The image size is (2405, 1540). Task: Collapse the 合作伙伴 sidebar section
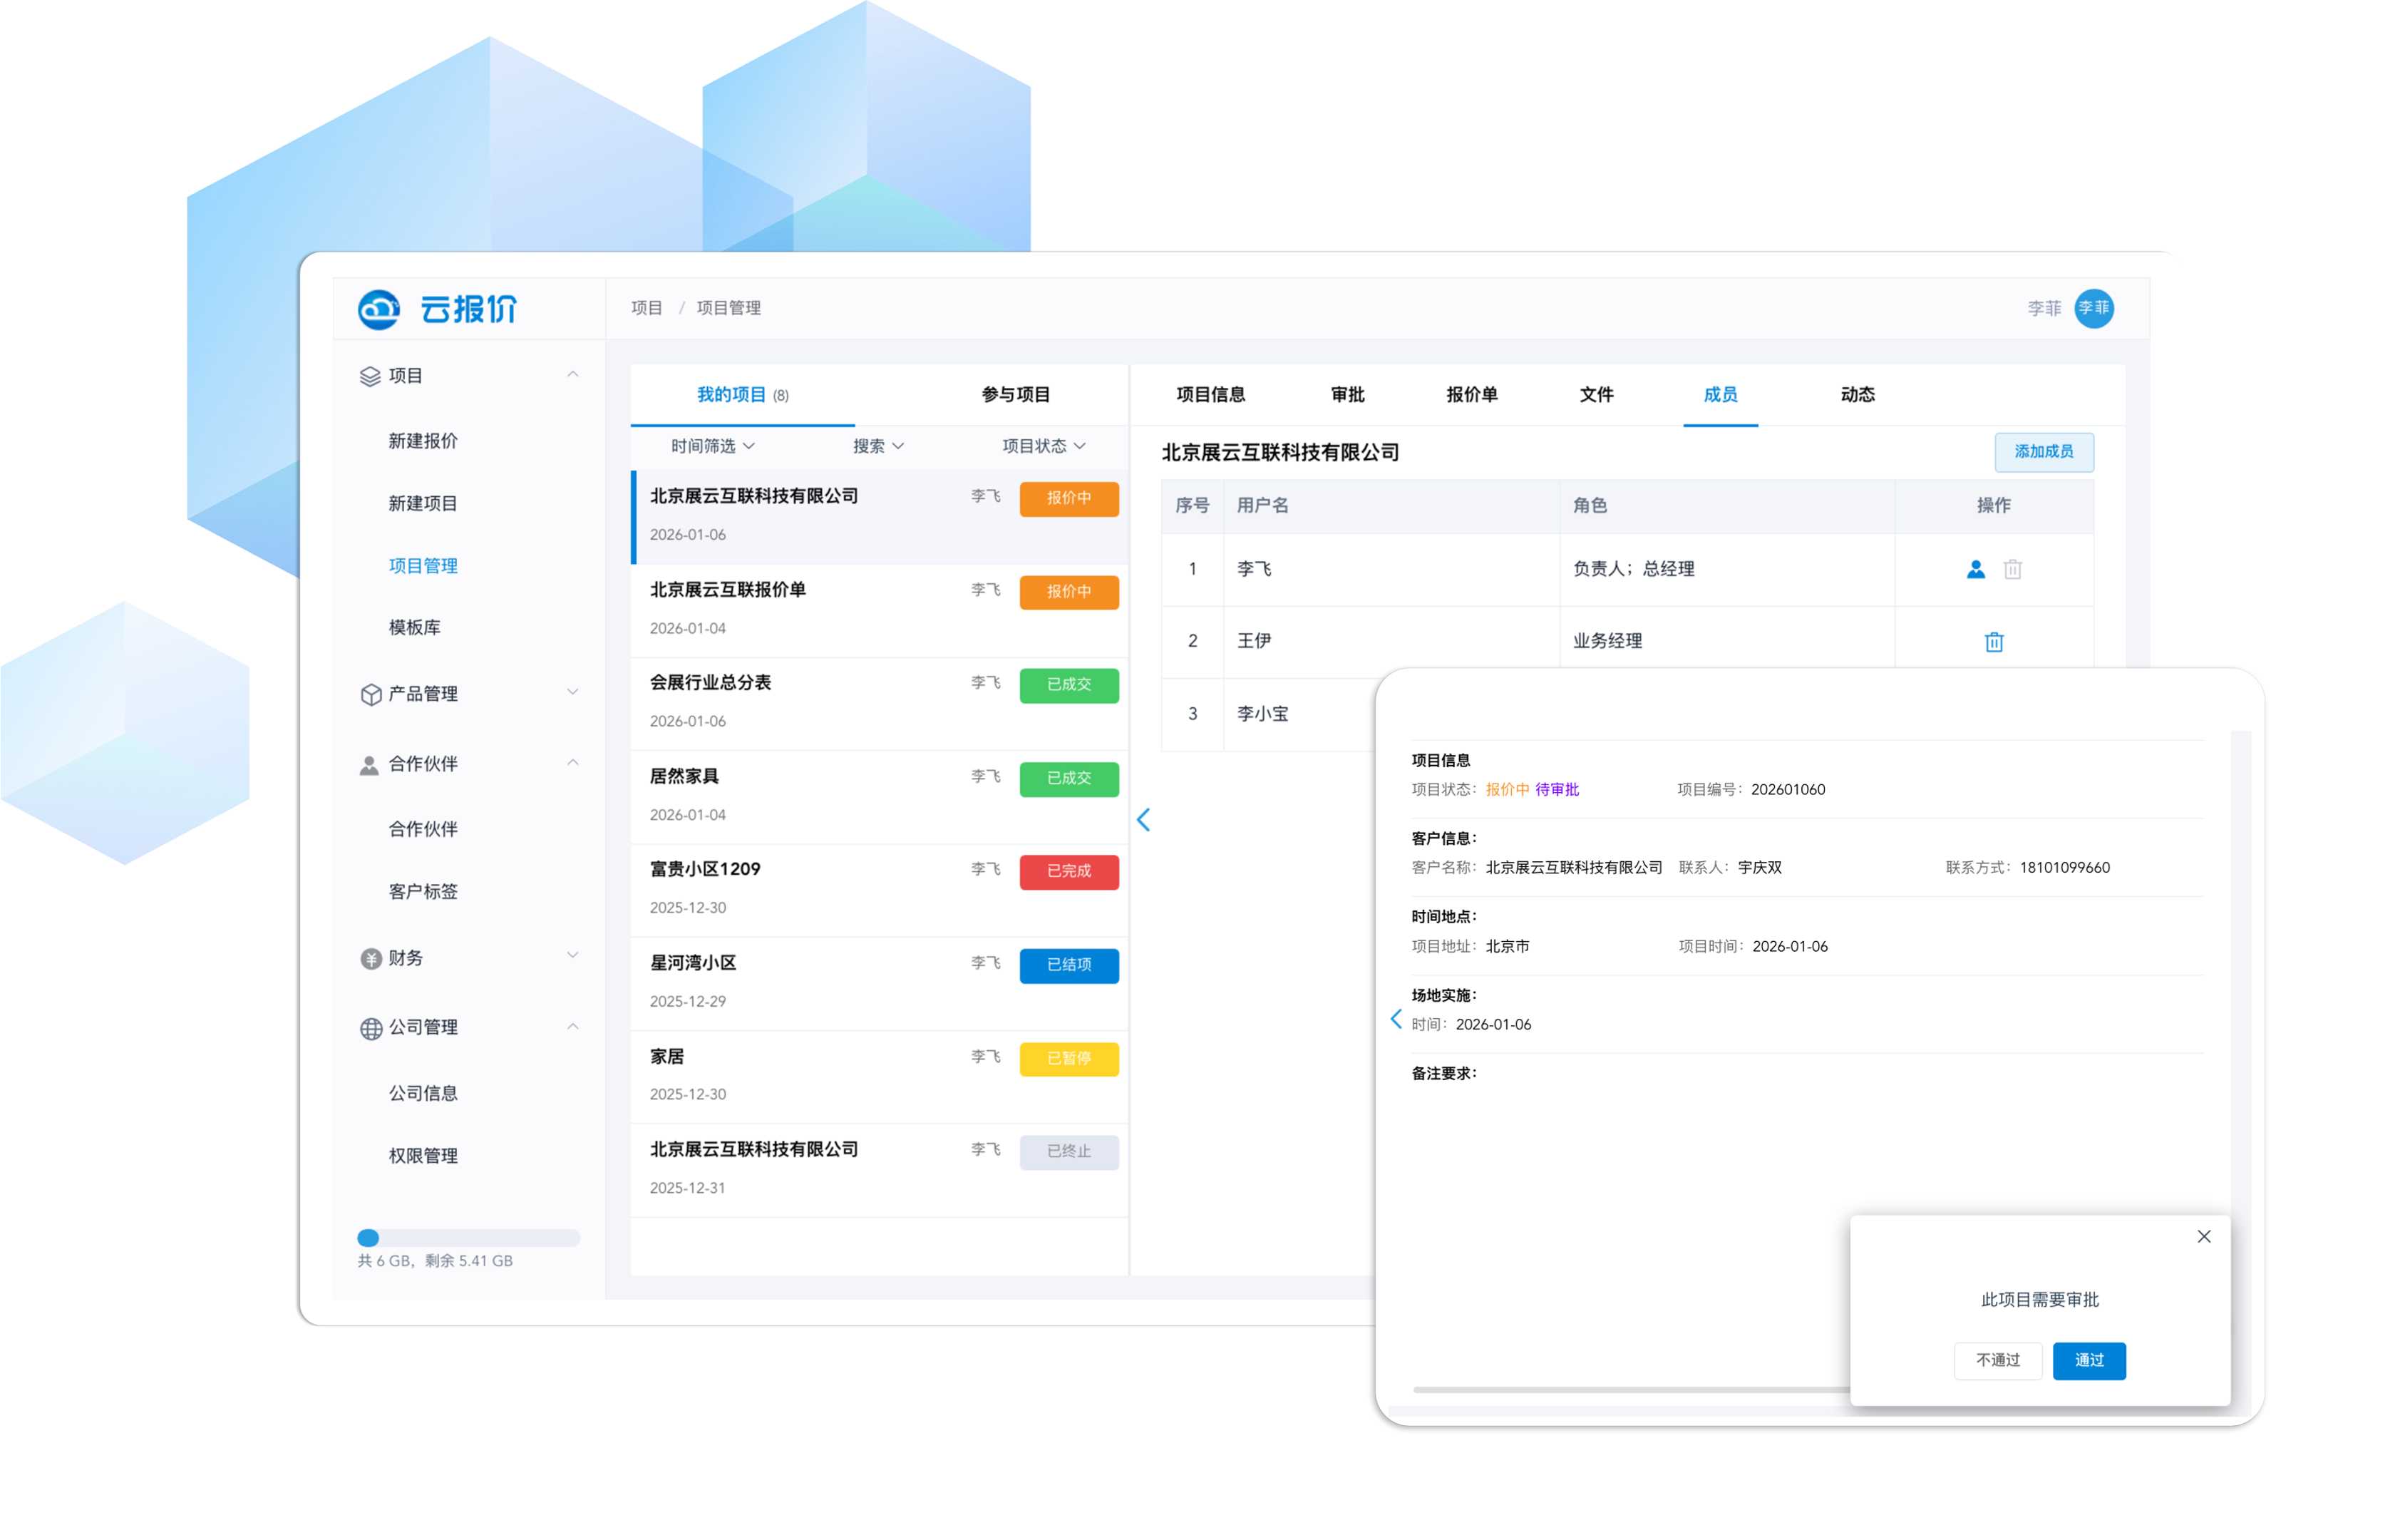(572, 763)
